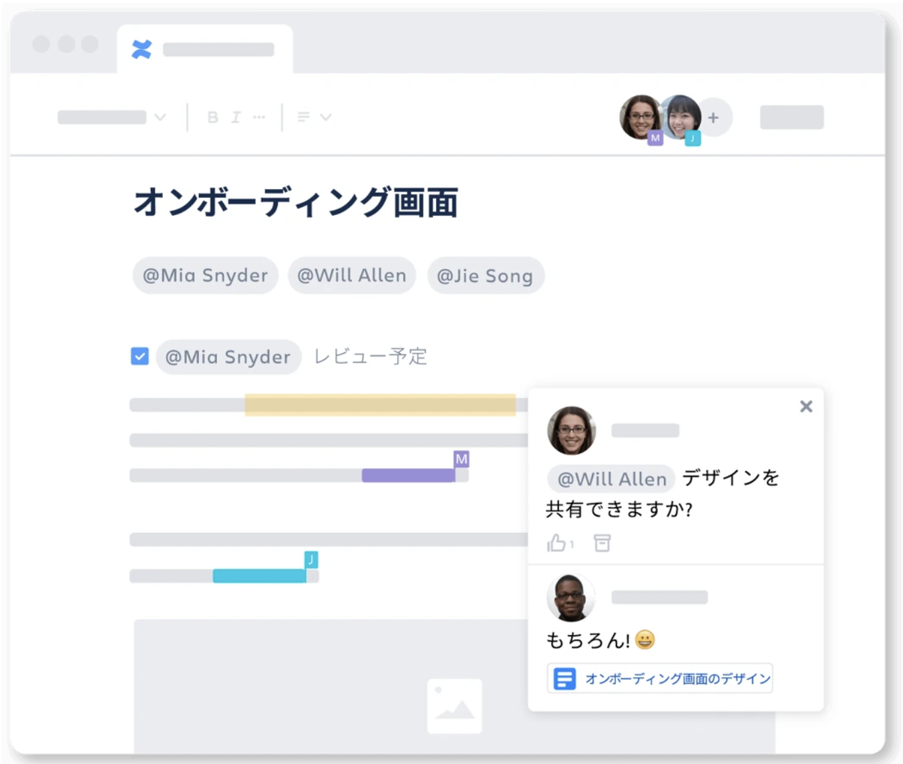Image resolution: width=903 pixels, height=764 pixels.
Task: Toggle italic formatting in the toolbar
Action: point(236,118)
